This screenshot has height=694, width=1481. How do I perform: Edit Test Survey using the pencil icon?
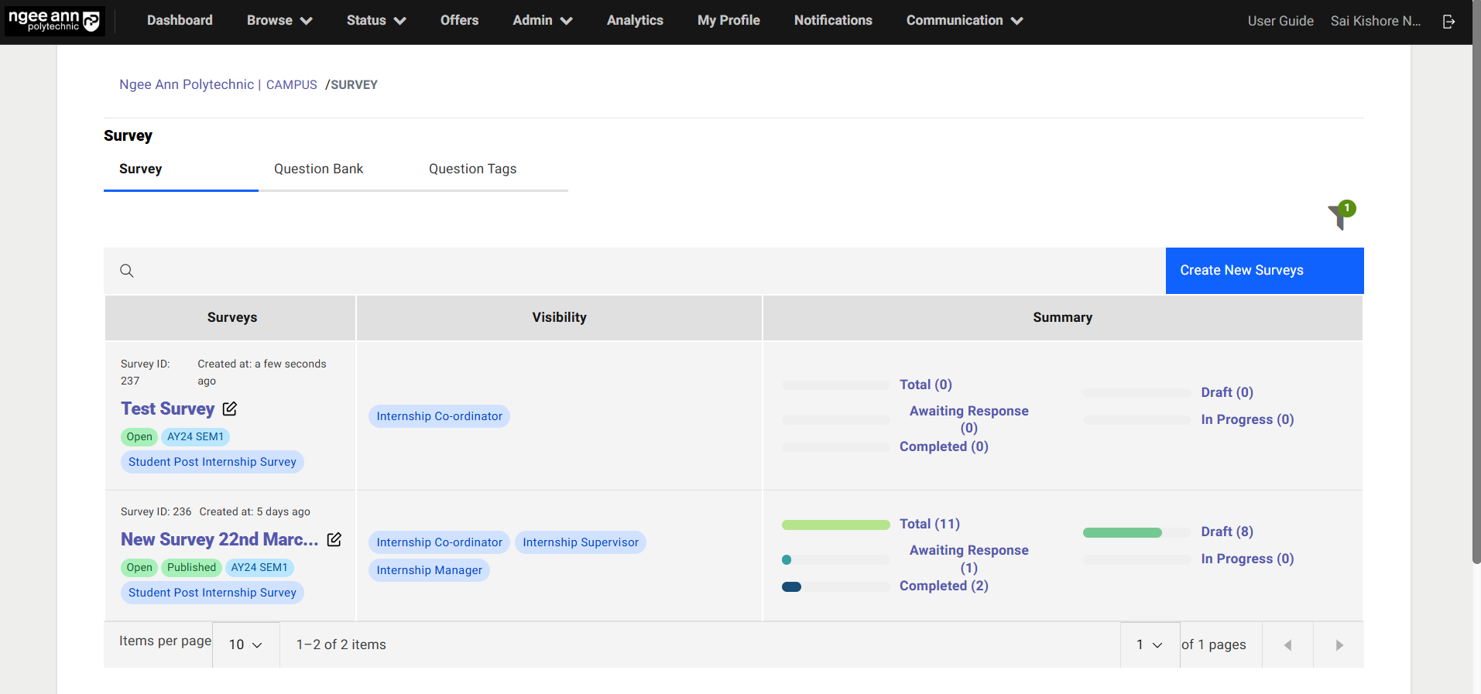230,409
